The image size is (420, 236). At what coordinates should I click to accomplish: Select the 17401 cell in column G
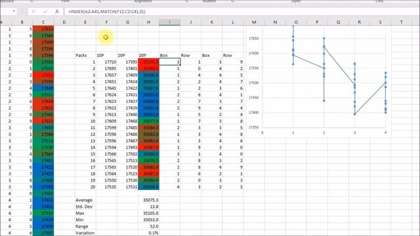pos(127,68)
